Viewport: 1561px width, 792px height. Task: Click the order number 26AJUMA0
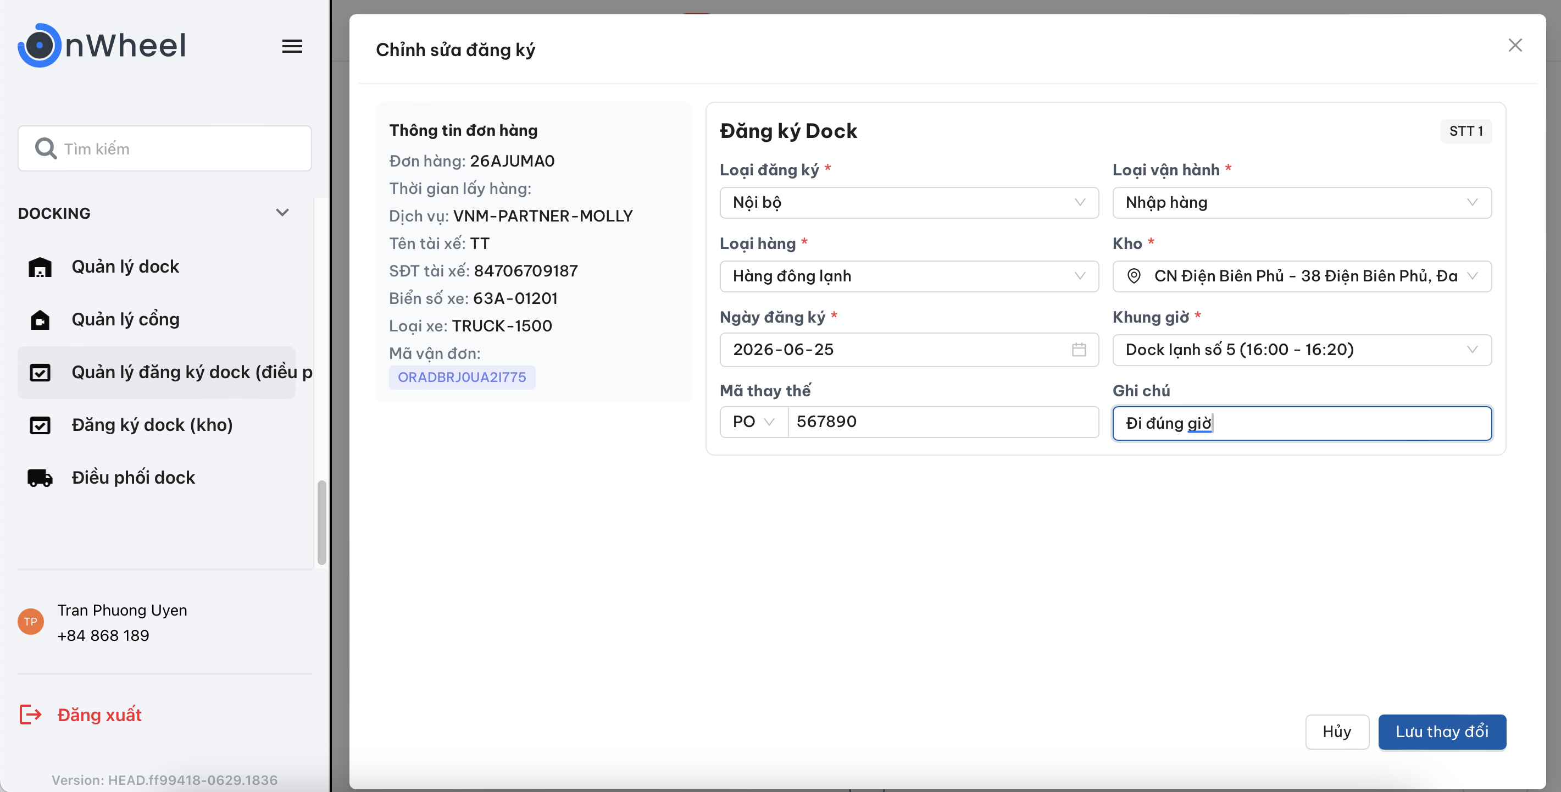(512, 161)
